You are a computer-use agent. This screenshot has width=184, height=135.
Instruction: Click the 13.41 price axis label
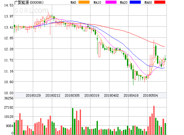pos(9,27)
